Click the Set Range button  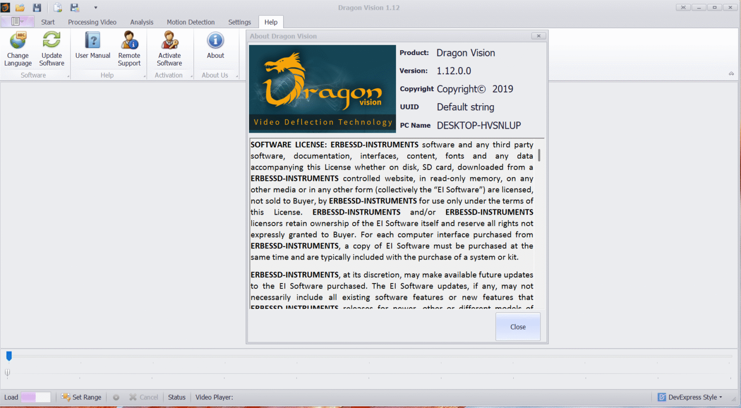[x=82, y=397]
